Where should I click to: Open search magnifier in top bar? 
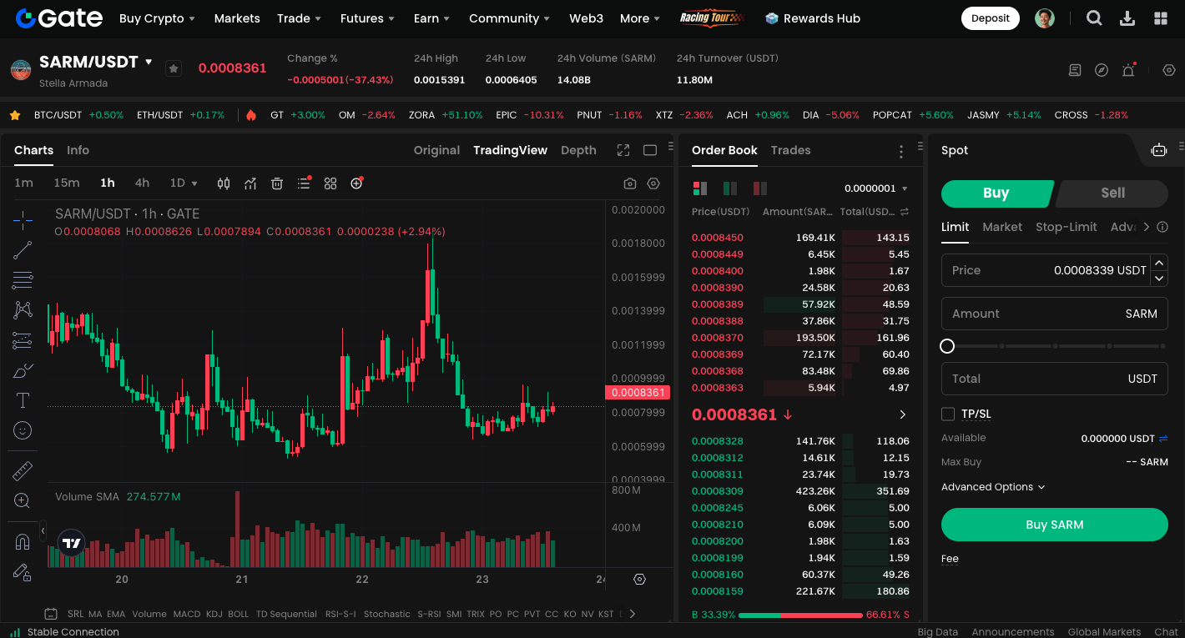[1094, 18]
